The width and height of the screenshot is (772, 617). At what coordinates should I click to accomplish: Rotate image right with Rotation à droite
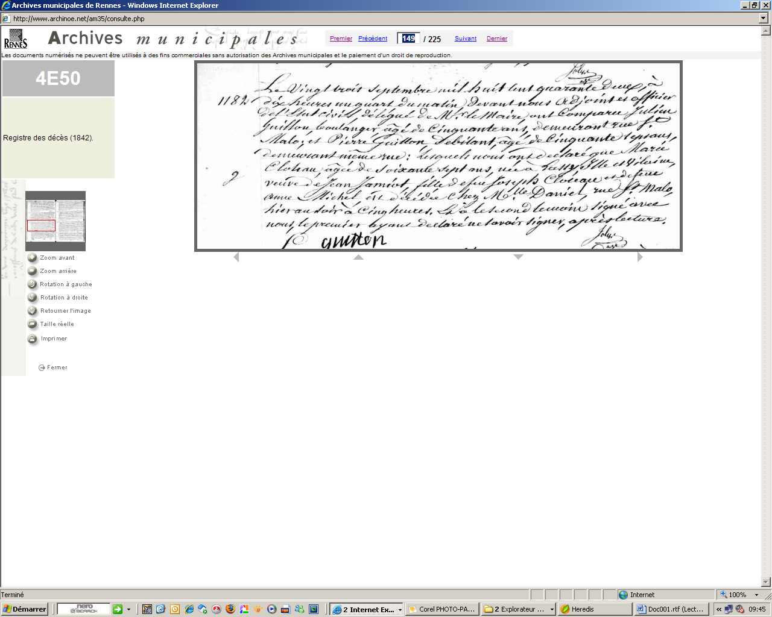pos(33,298)
